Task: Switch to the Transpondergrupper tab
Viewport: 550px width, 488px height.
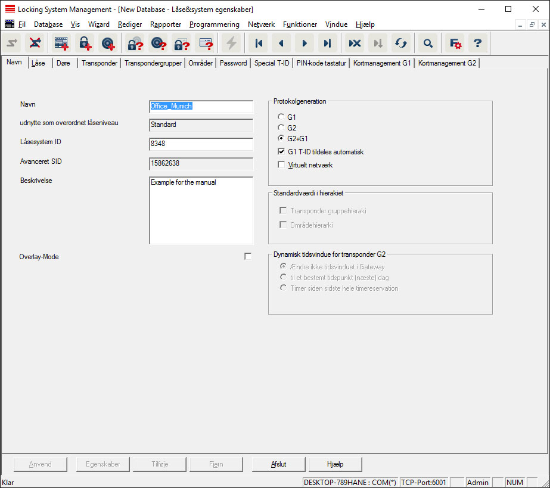Action: (153, 63)
